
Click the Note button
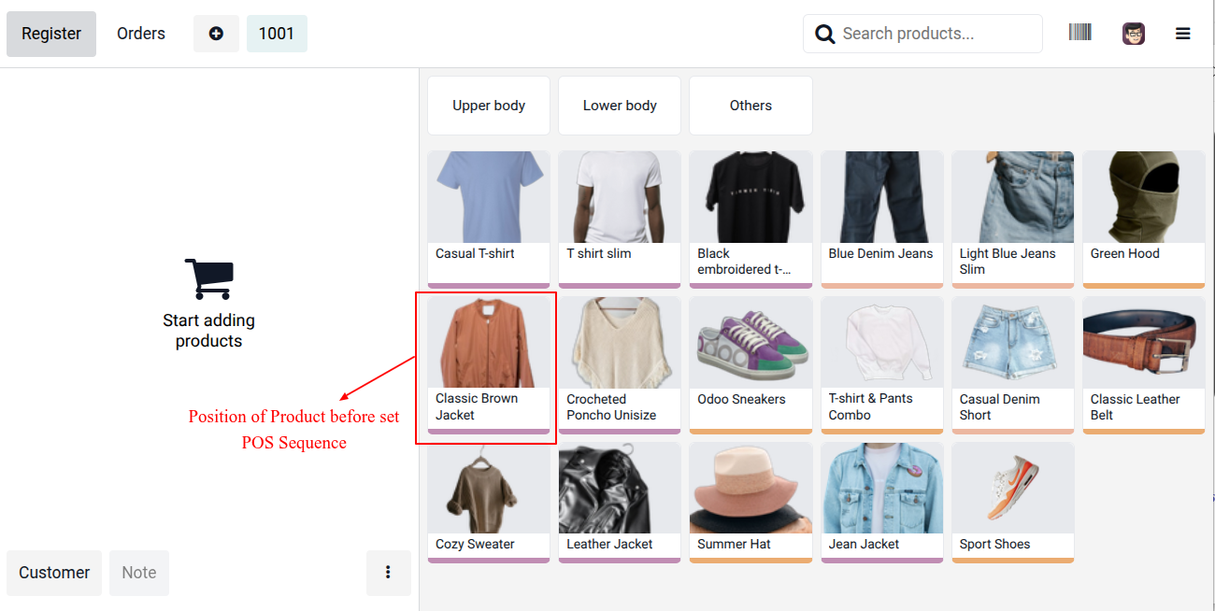point(139,573)
